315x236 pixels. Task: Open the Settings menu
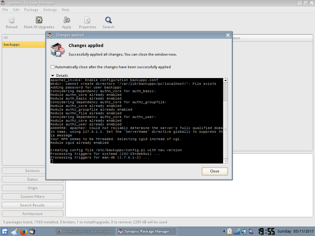coord(50,10)
